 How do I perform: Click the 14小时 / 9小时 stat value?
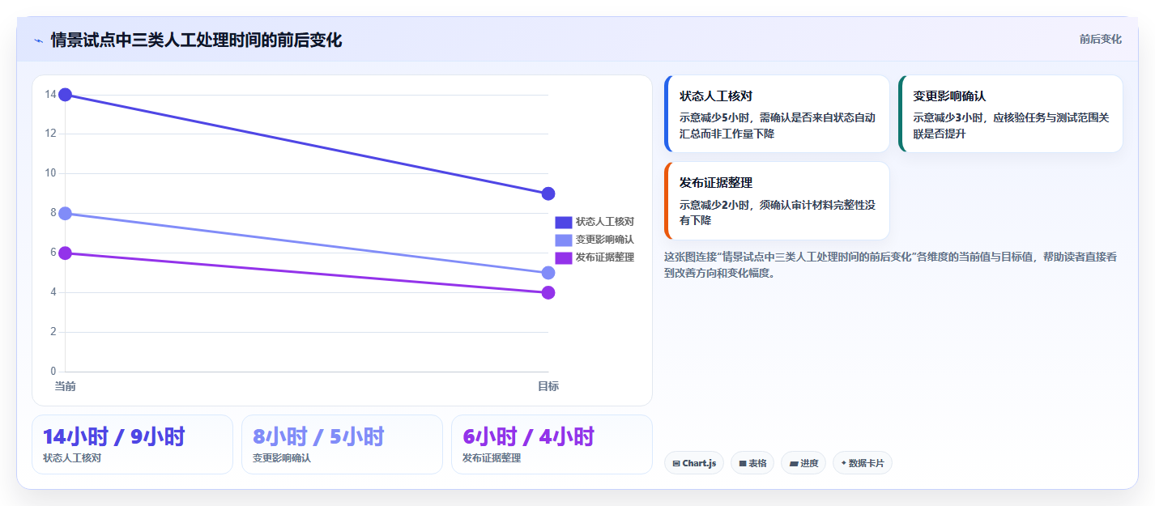(x=114, y=436)
